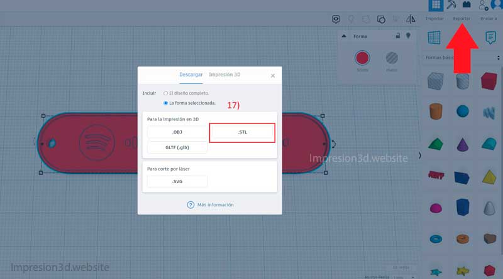Invite a collaborator using the add-person icon
This screenshot has width=503, height=279.
pos(483,5)
